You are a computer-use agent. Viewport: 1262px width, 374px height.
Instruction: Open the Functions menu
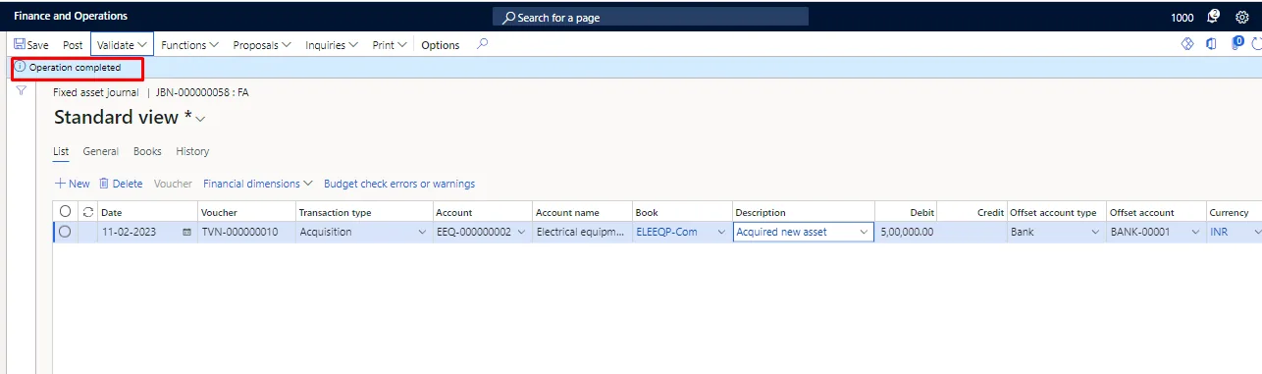pyautogui.click(x=189, y=45)
